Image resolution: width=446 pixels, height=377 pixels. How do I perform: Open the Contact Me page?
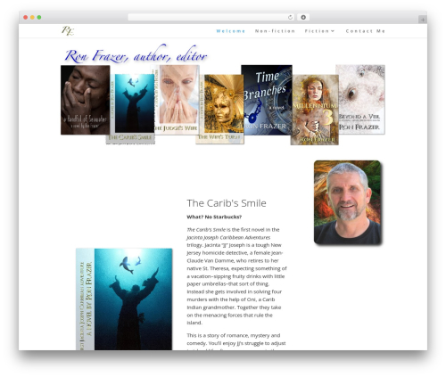click(366, 31)
